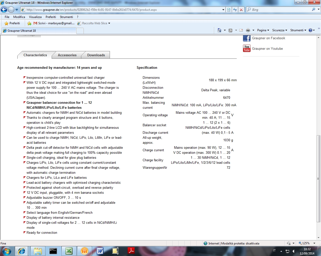The width and height of the screenshot is (321, 256).
Task: Open Windows Explorer folder taskbar icon
Action: coord(38,251)
